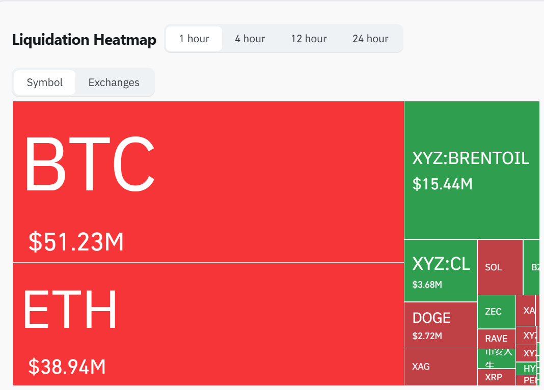Viewport: 544px width, 390px height.
Task: Click the XRP red tile
Action: (x=496, y=378)
